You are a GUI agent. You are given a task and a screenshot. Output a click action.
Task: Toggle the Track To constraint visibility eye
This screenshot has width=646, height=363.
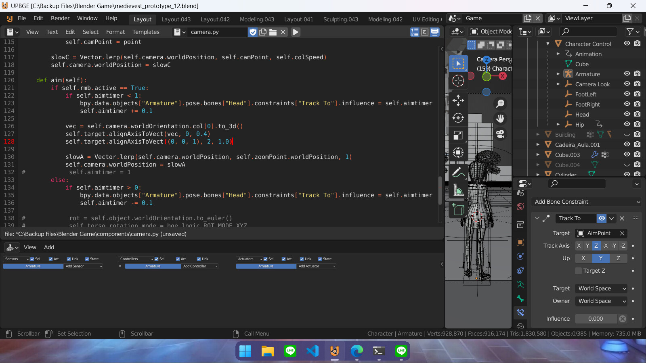pos(602,218)
